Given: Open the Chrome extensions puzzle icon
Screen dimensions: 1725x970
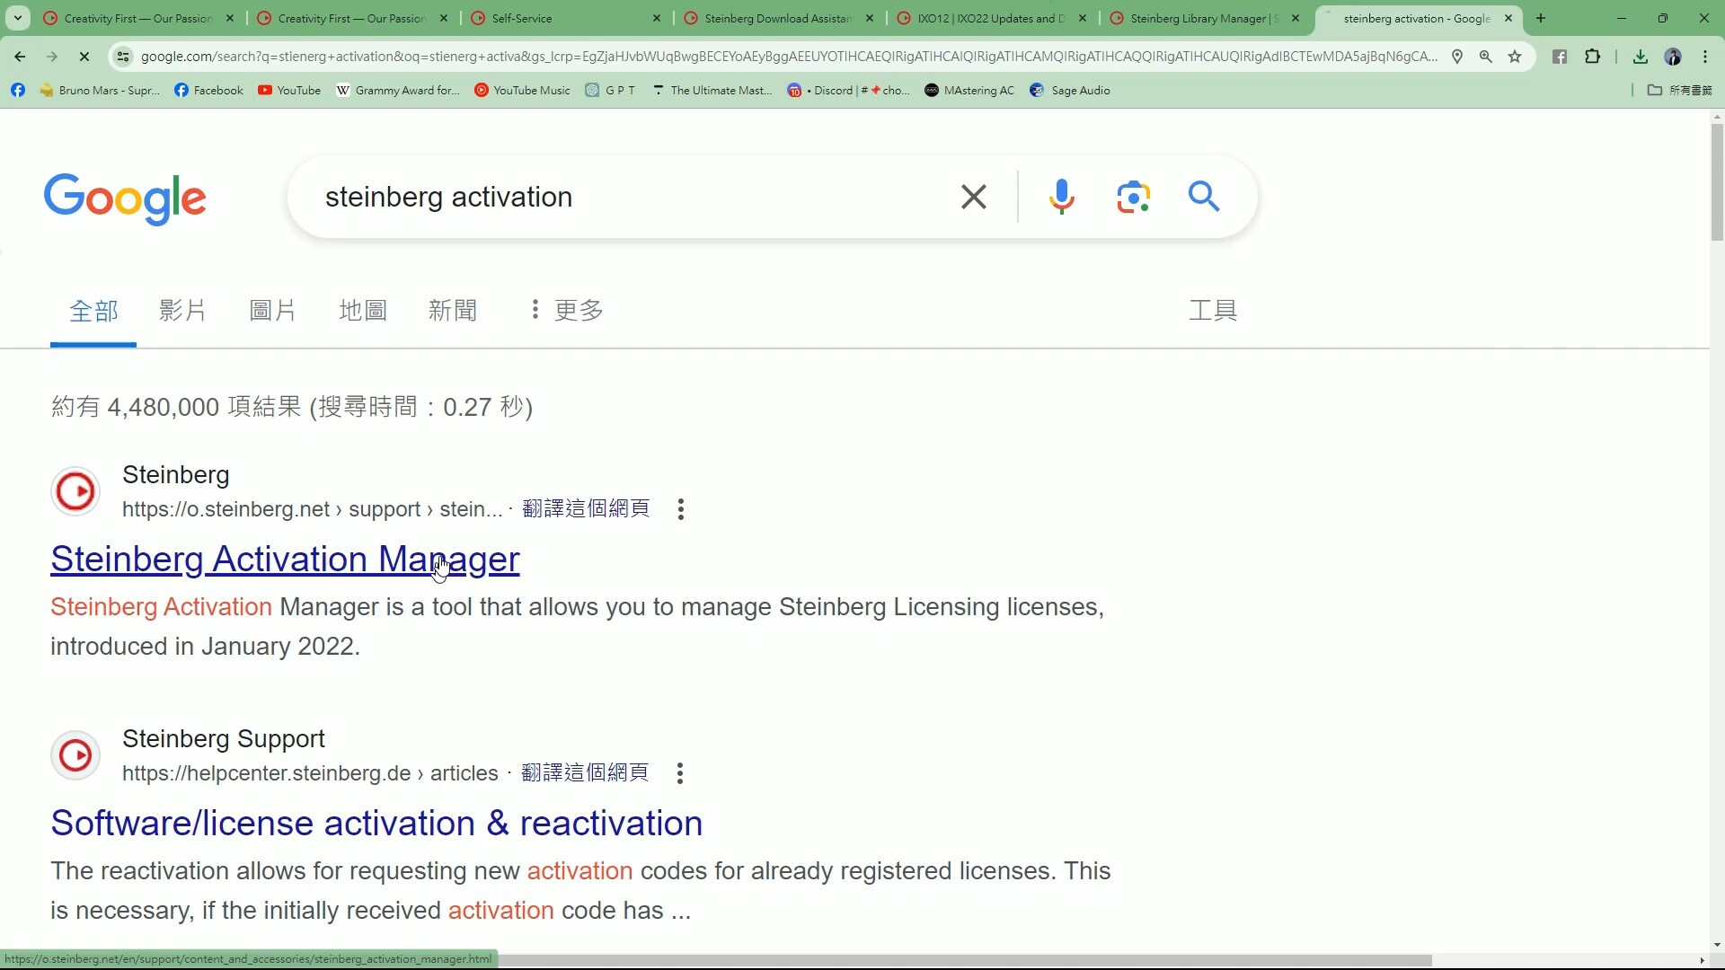Looking at the screenshot, I should point(1592,57).
